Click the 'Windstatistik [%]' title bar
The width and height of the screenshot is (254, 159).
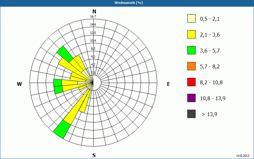pyautogui.click(x=127, y=3)
